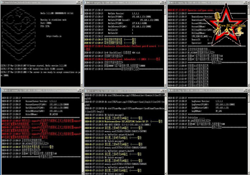This screenshot has height=175, width=250.
Task: Click the log window scrollbar up arrow
Action: 248,94
